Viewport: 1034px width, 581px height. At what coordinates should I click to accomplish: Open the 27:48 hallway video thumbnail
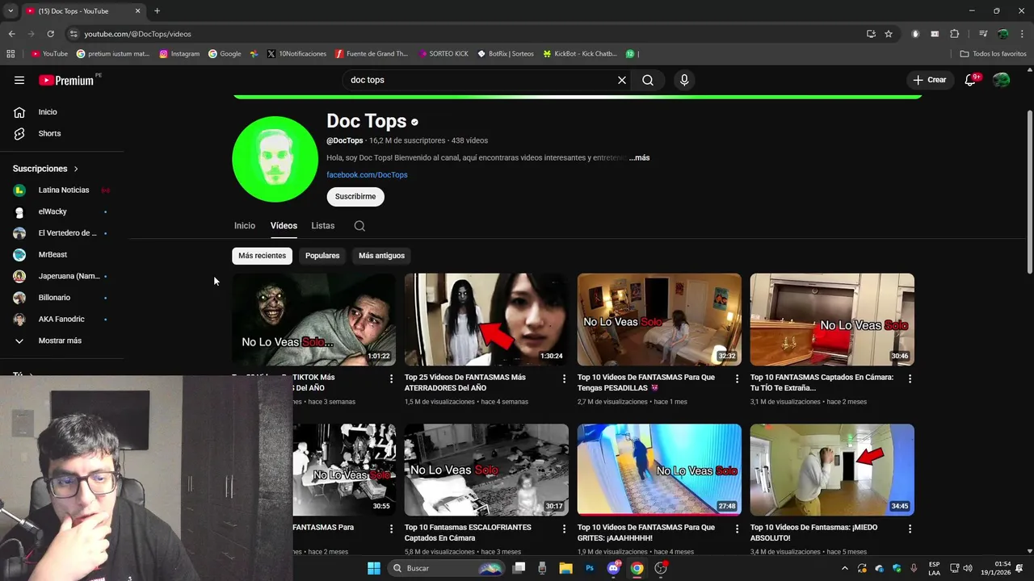coord(659,470)
